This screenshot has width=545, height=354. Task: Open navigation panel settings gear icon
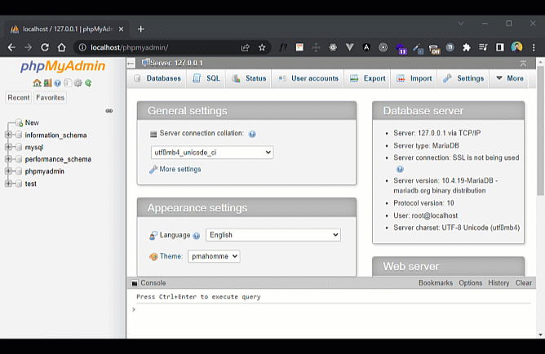[78, 82]
